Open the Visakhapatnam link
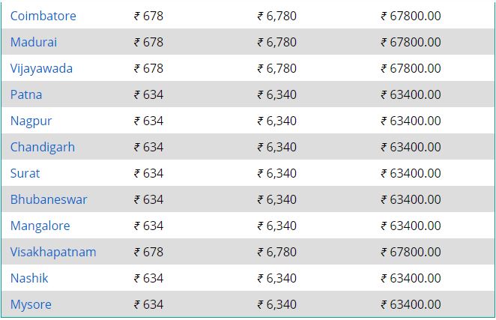The image size is (496, 320). 53,253
